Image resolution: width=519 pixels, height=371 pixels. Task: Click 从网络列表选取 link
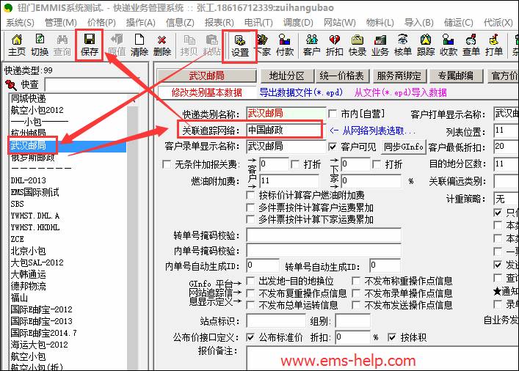point(372,131)
